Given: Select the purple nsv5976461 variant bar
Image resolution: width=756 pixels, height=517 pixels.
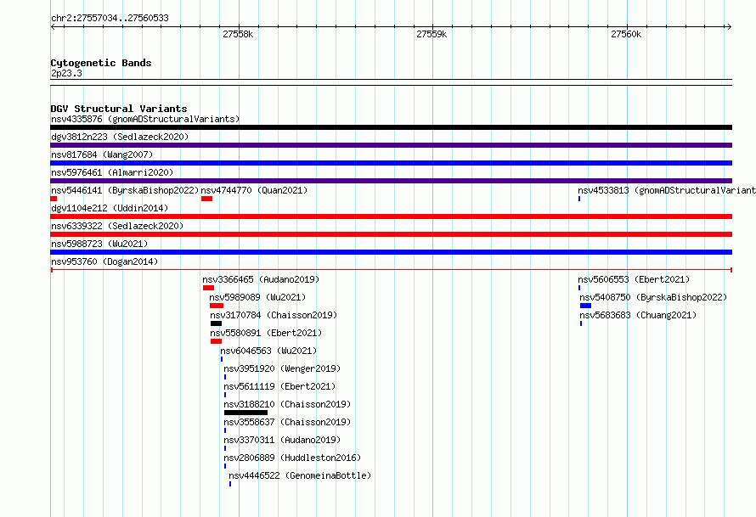Looking at the screenshot, I should (x=391, y=181).
